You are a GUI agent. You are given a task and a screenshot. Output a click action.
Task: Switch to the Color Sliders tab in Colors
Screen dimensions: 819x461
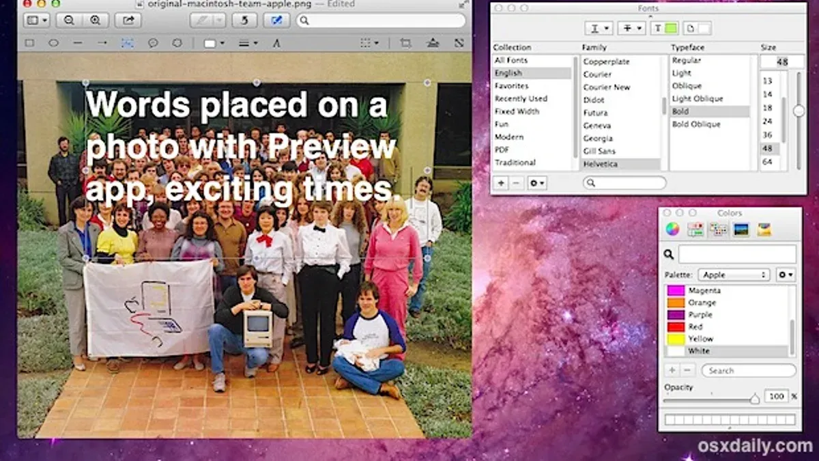[x=695, y=229]
